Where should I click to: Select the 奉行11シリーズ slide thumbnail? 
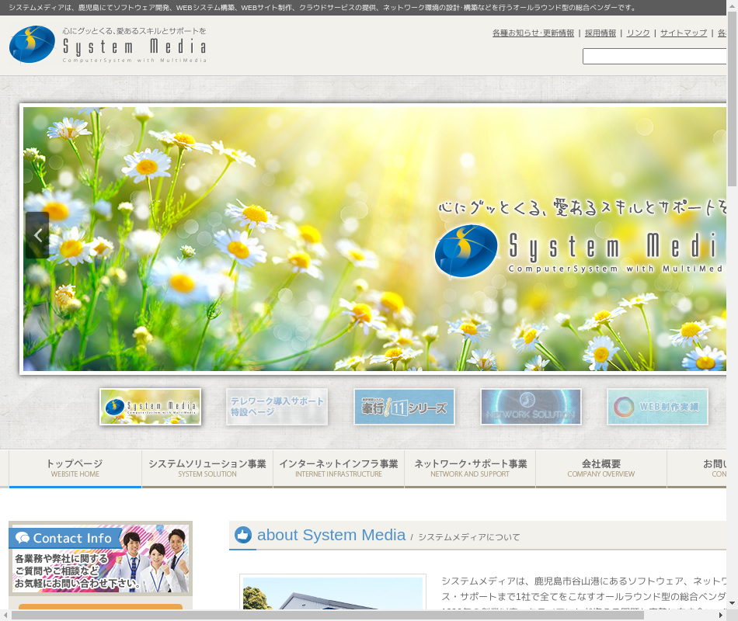404,407
